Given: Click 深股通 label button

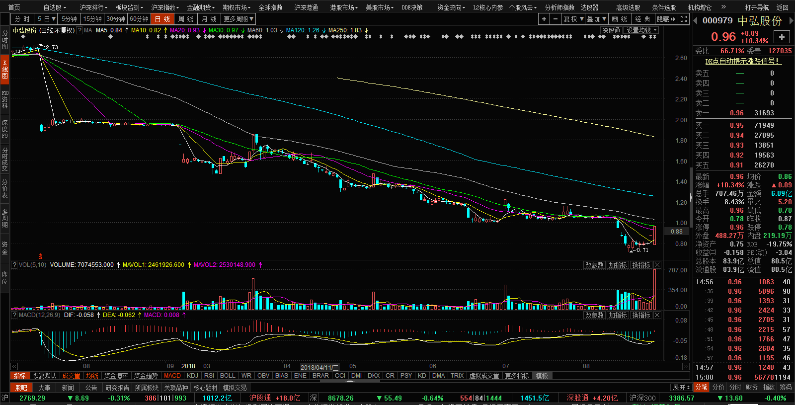Looking at the screenshot, I should click(x=612, y=30).
